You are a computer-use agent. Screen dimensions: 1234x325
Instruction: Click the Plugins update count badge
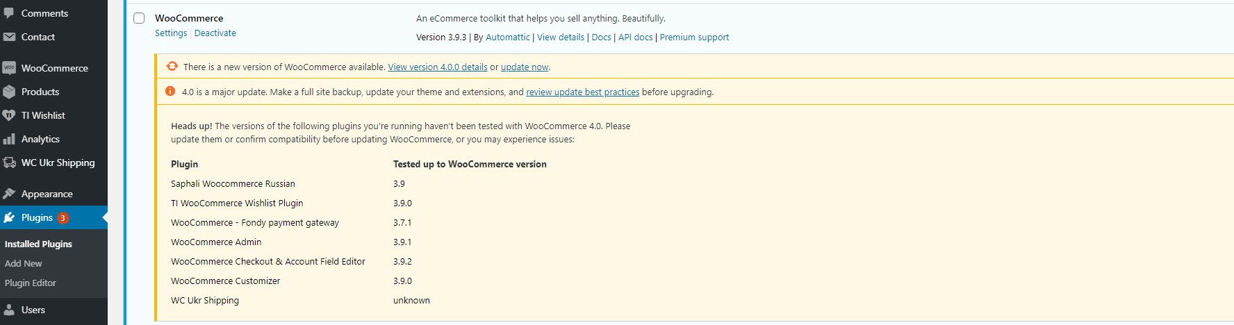(x=63, y=218)
